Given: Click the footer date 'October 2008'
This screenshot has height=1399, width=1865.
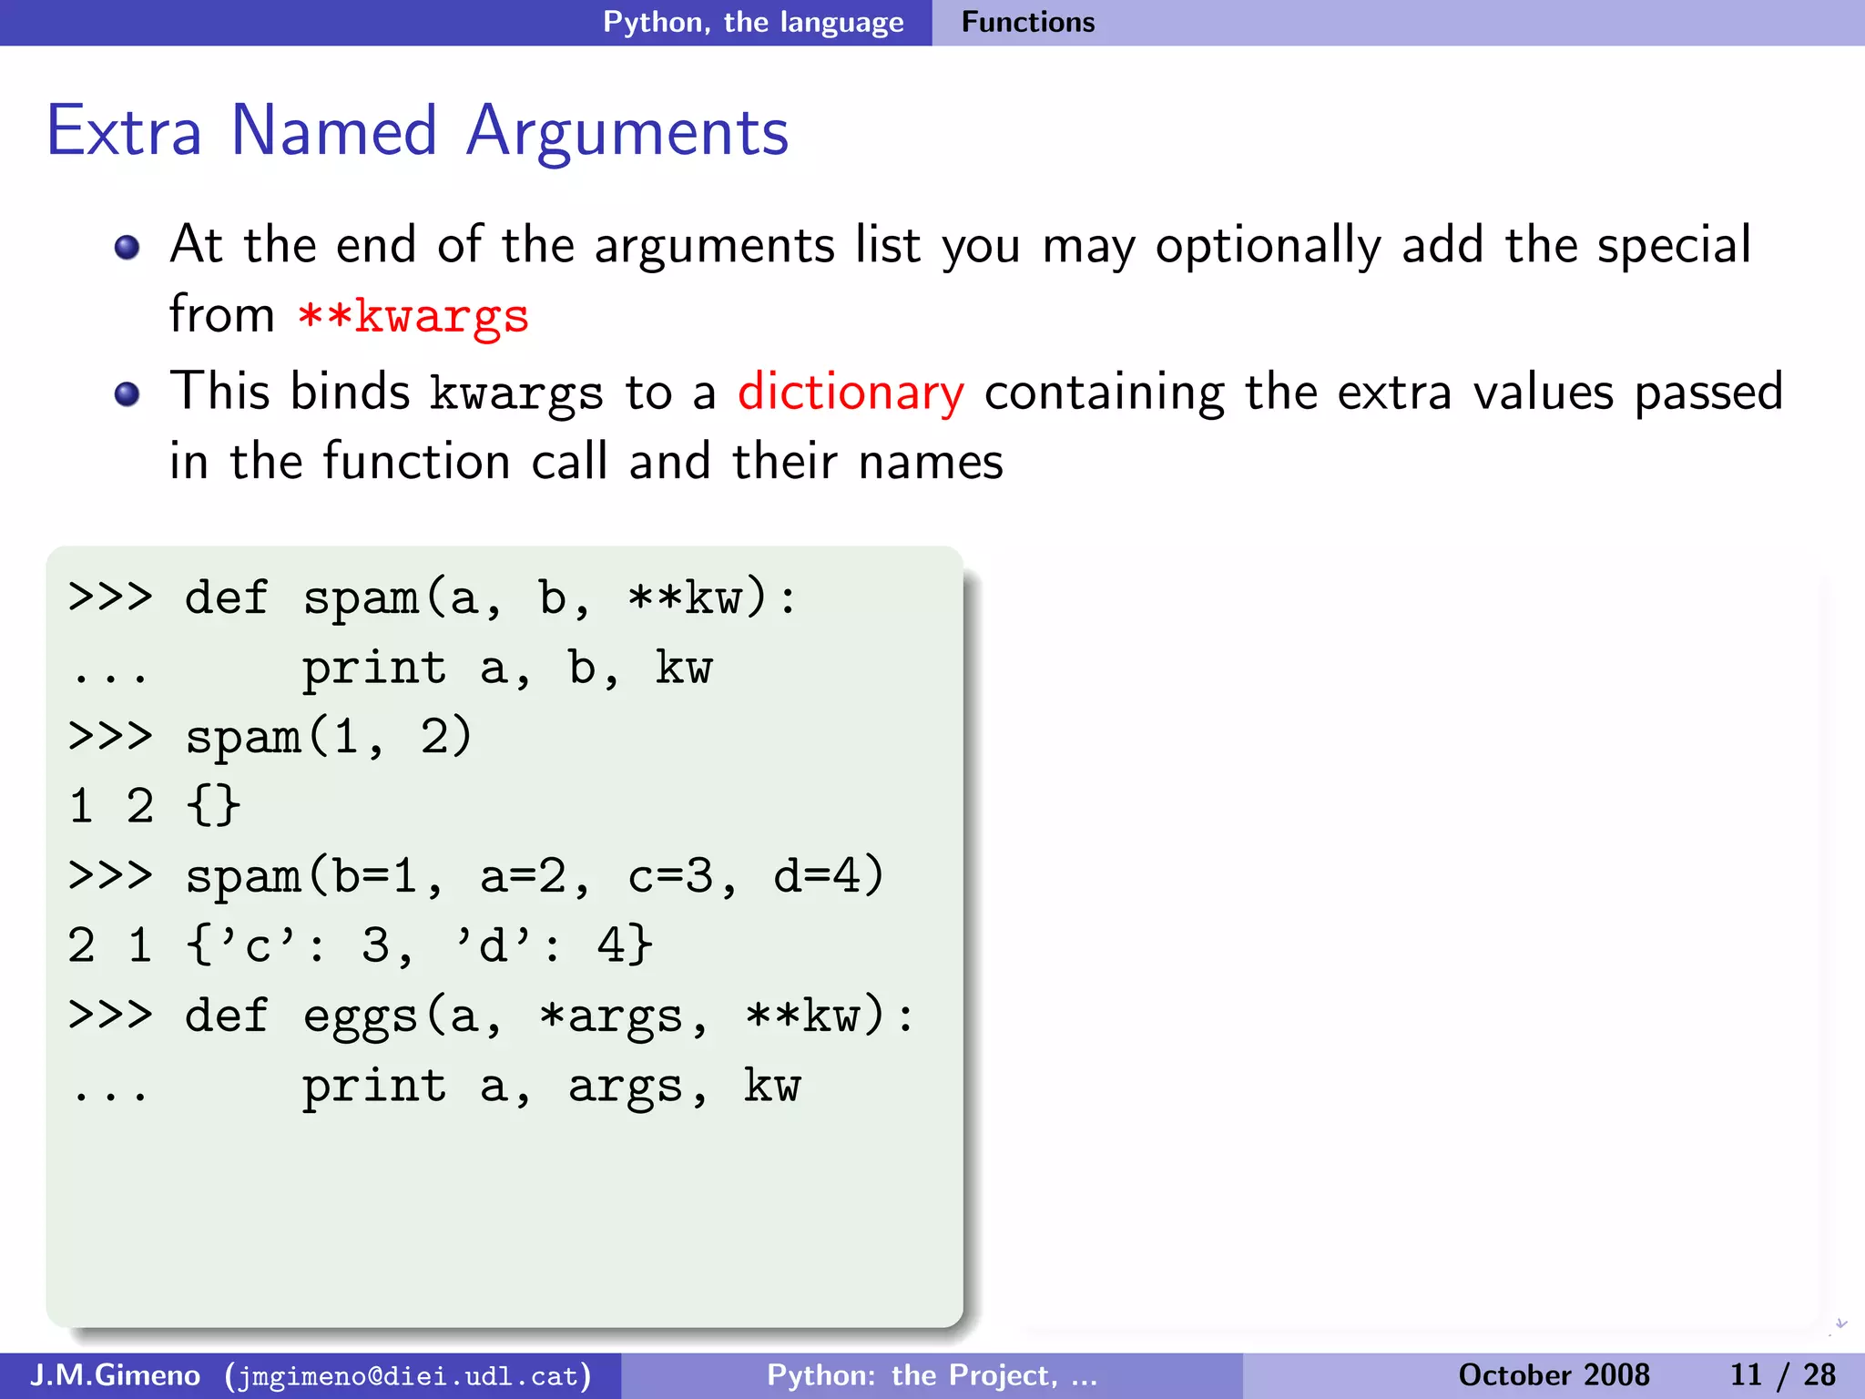Looking at the screenshot, I should [1554, 1374].
